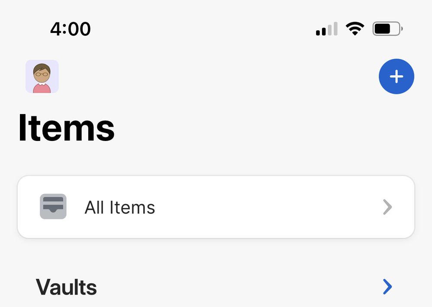
Task: Click the white plus symbol to add item
Action: pos(396,77)
